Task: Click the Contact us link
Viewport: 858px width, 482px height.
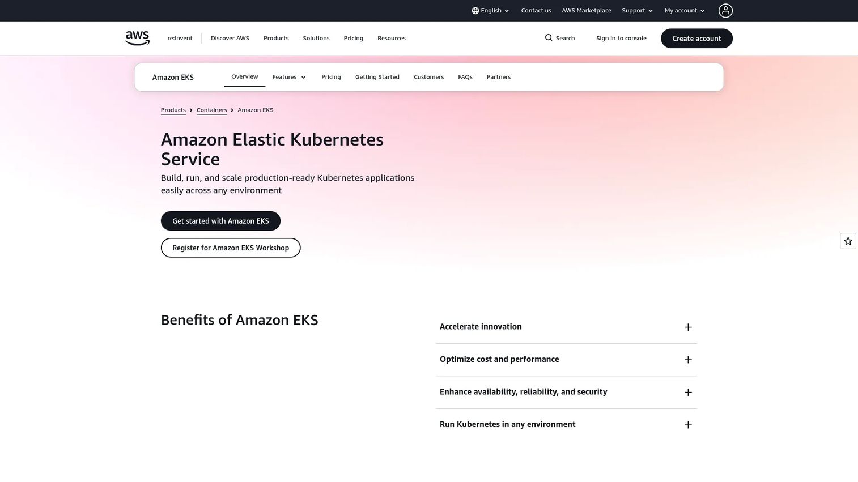Action: [x=536, y=11]
